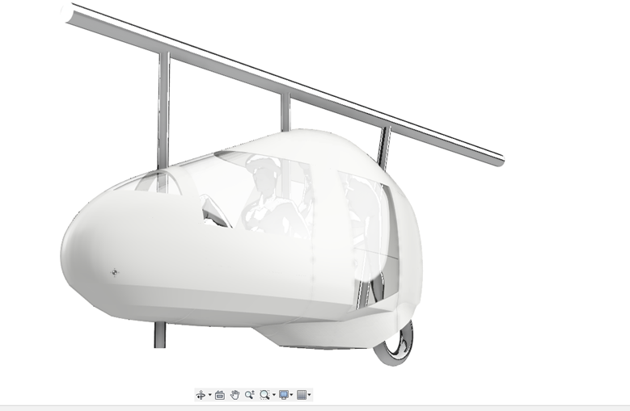The height and width of the screenshot is (411, 630).
Task: Click the grid display icon
Action: click(x=302, y=395)
